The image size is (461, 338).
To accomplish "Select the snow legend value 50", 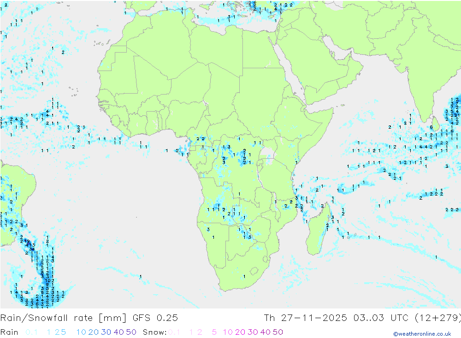I will [278, 332].
